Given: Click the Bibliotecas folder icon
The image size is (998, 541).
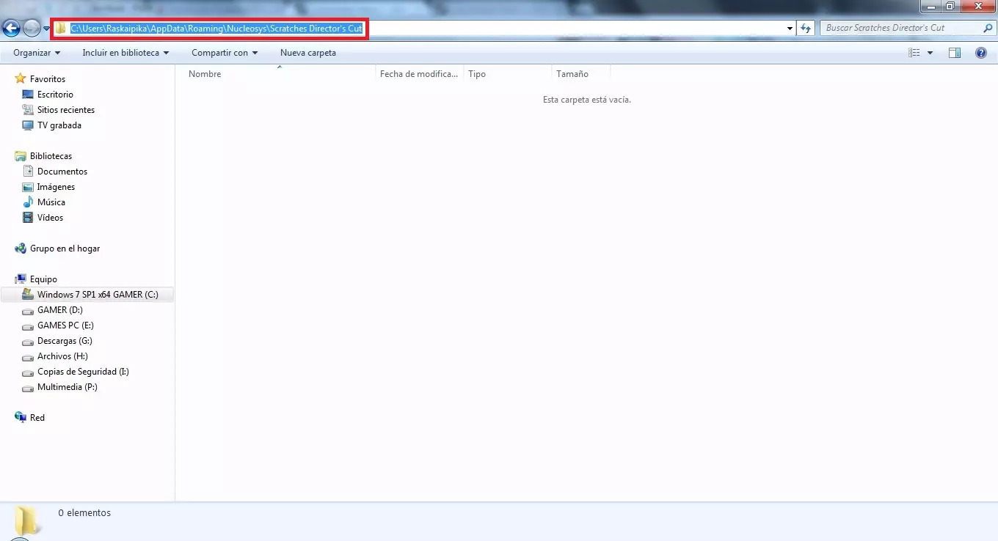Looking at the screenshot, I should pyautogui.click(x=21, y=156).
